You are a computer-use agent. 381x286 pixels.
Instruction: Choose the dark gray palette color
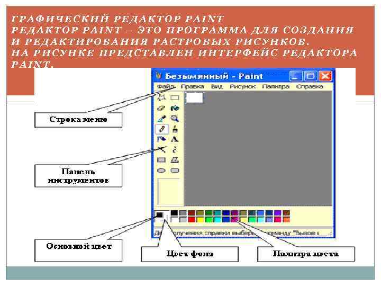(x=183, y=213)
